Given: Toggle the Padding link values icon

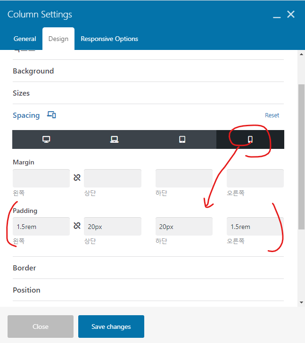Looking at the screenshot, I should [77, 226].
